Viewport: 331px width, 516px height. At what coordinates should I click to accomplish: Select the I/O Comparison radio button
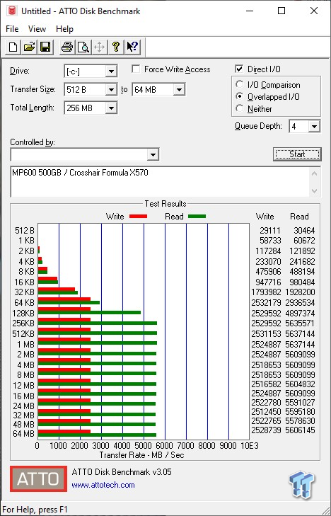[x=239, y=84]
